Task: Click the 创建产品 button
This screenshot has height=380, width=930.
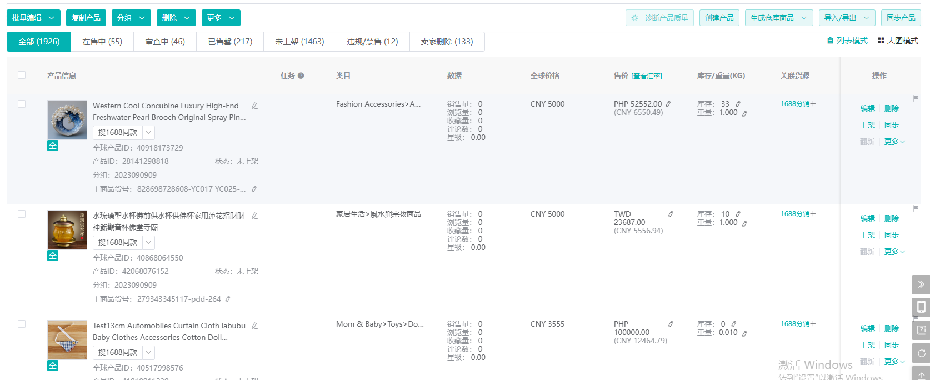Action: (x=719, y=18)
